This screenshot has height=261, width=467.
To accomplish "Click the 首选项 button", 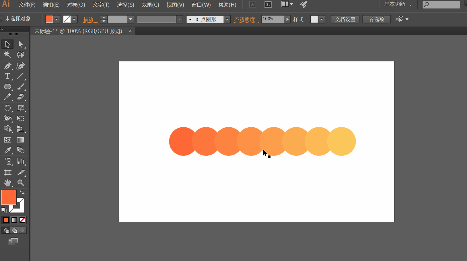I will pos(376,19).
